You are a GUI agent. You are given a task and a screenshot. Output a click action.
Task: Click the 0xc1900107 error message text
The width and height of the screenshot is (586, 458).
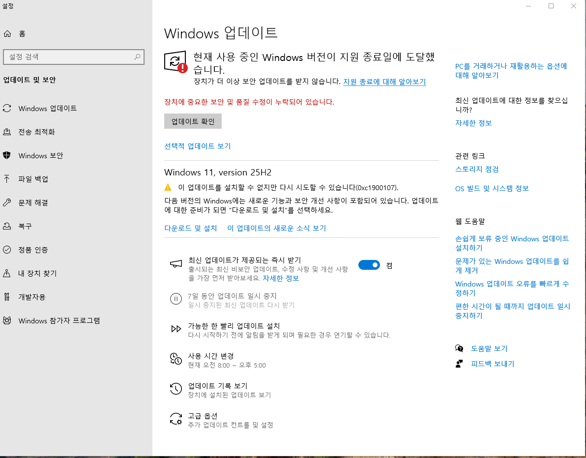[288, 188]
